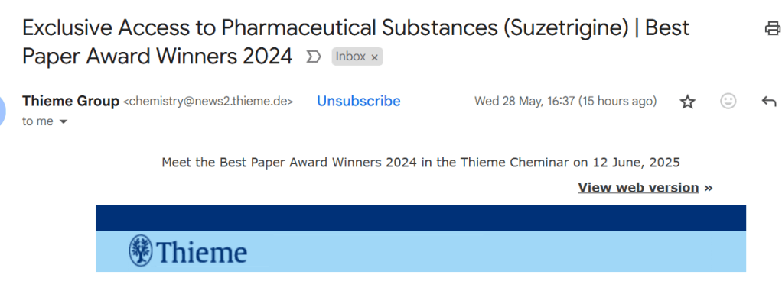Image resolution: width=782 pixels, height=307 pixels.
Task: Click the Unsubscribe link
Action: 359,101
